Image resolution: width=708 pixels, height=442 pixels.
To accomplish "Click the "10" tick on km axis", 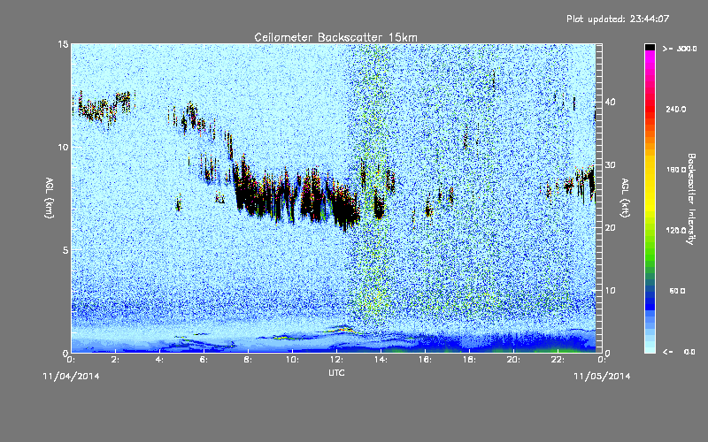I will click(63, 147).
